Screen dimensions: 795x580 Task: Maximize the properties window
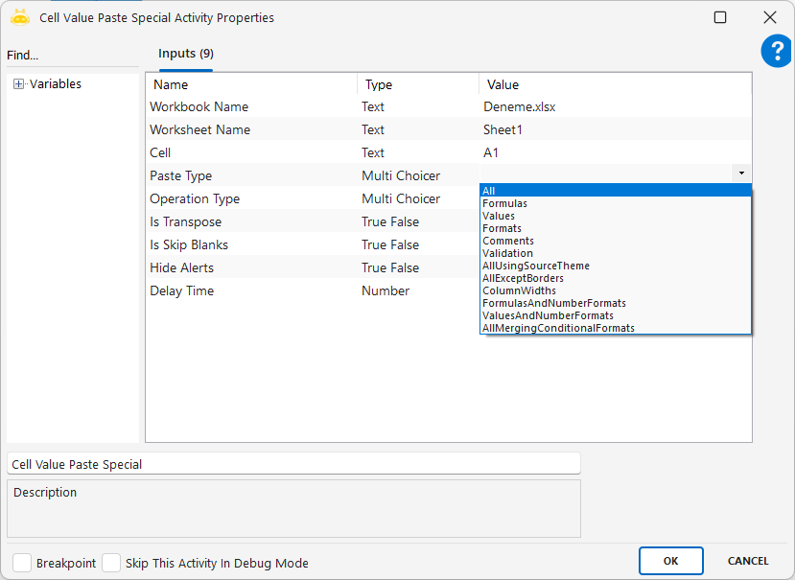click(720, 17)
